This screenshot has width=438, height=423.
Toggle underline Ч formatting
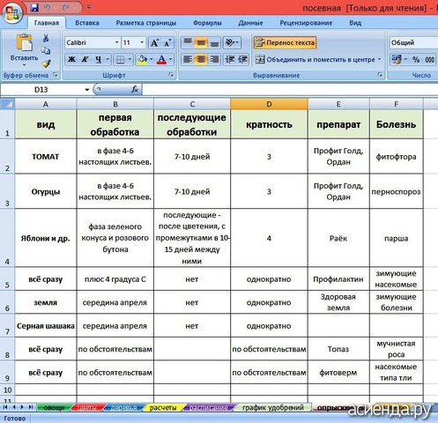99,60
